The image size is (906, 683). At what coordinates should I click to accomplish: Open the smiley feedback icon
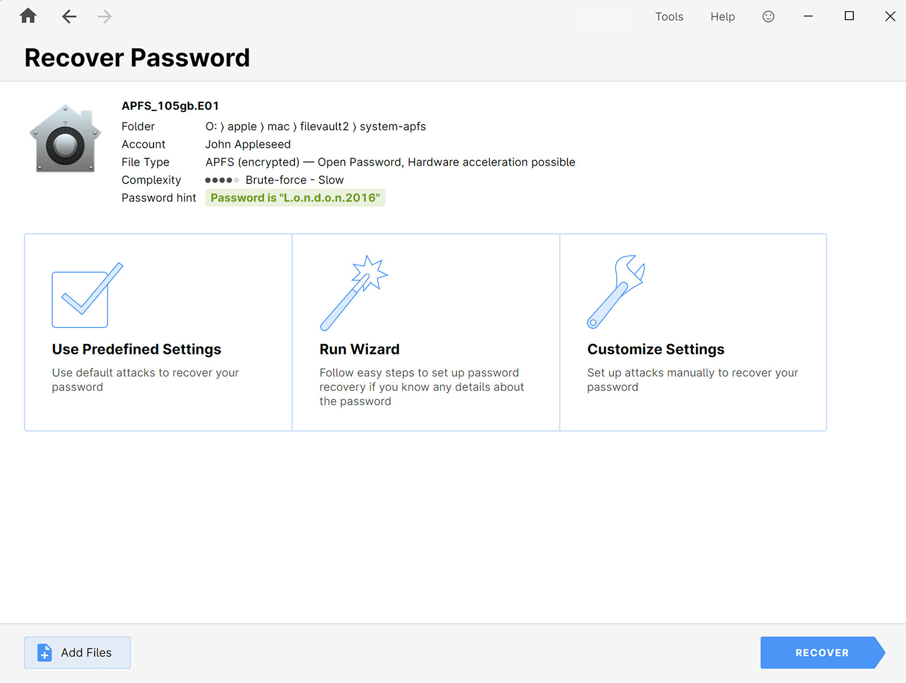point(768,16)
